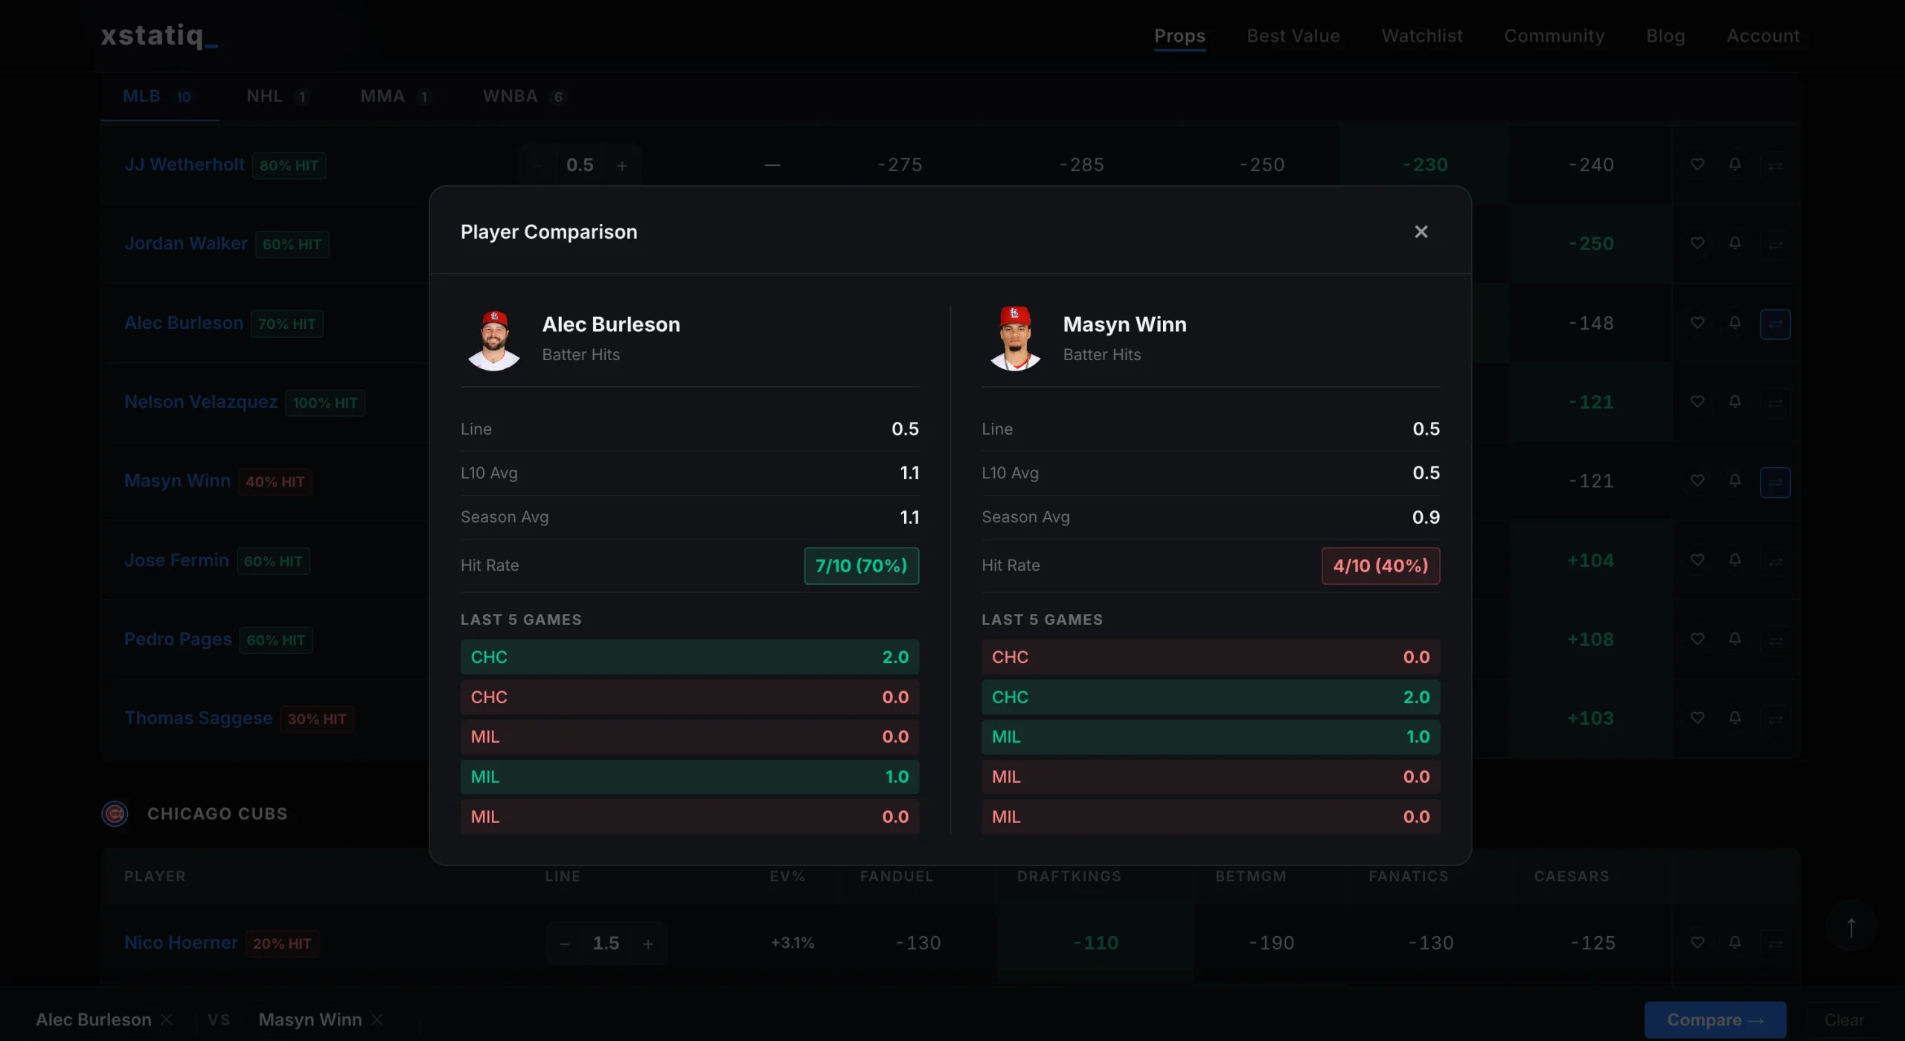Screen dimensions: 1905x1041
Task: Toggle compare icon in Jose Fermin row
Action: (x=1775, y=561)
